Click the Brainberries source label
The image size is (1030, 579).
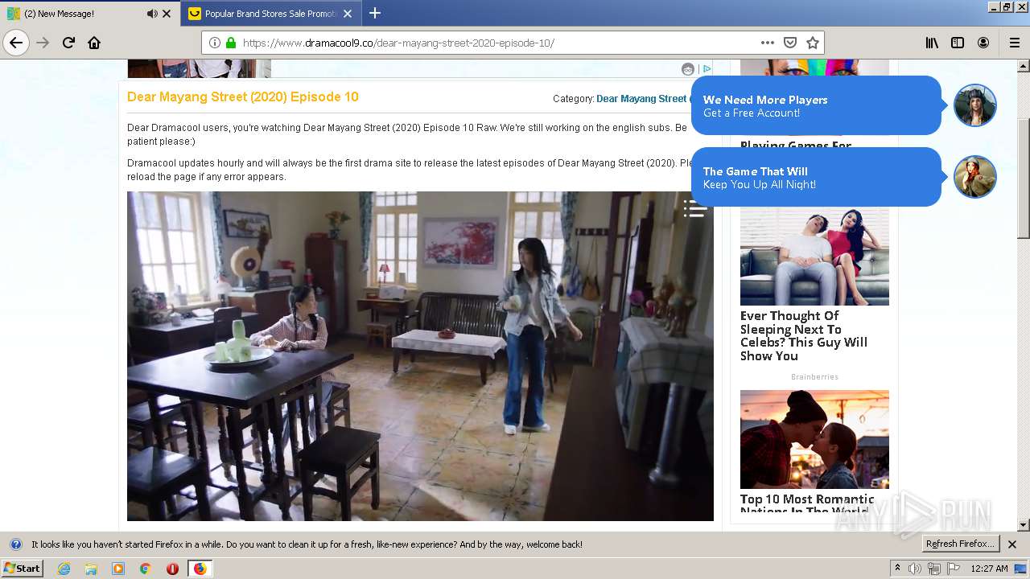[x=814, y=377]
